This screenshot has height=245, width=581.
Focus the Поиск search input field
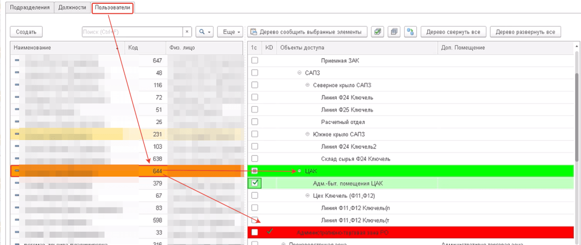(x=132, y=32)
